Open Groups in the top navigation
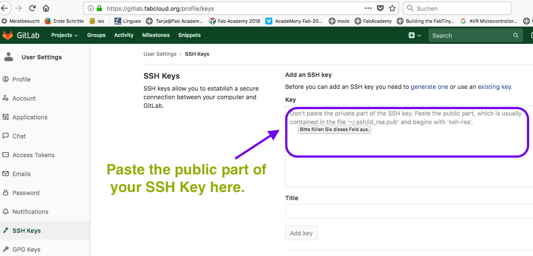The image size is (533, 256). click(96, 35)
